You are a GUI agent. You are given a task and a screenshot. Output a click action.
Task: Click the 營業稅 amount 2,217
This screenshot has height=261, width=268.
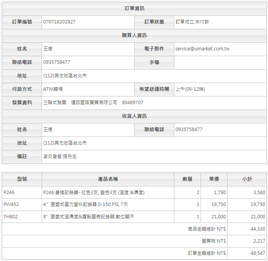(x=259, y=241)
